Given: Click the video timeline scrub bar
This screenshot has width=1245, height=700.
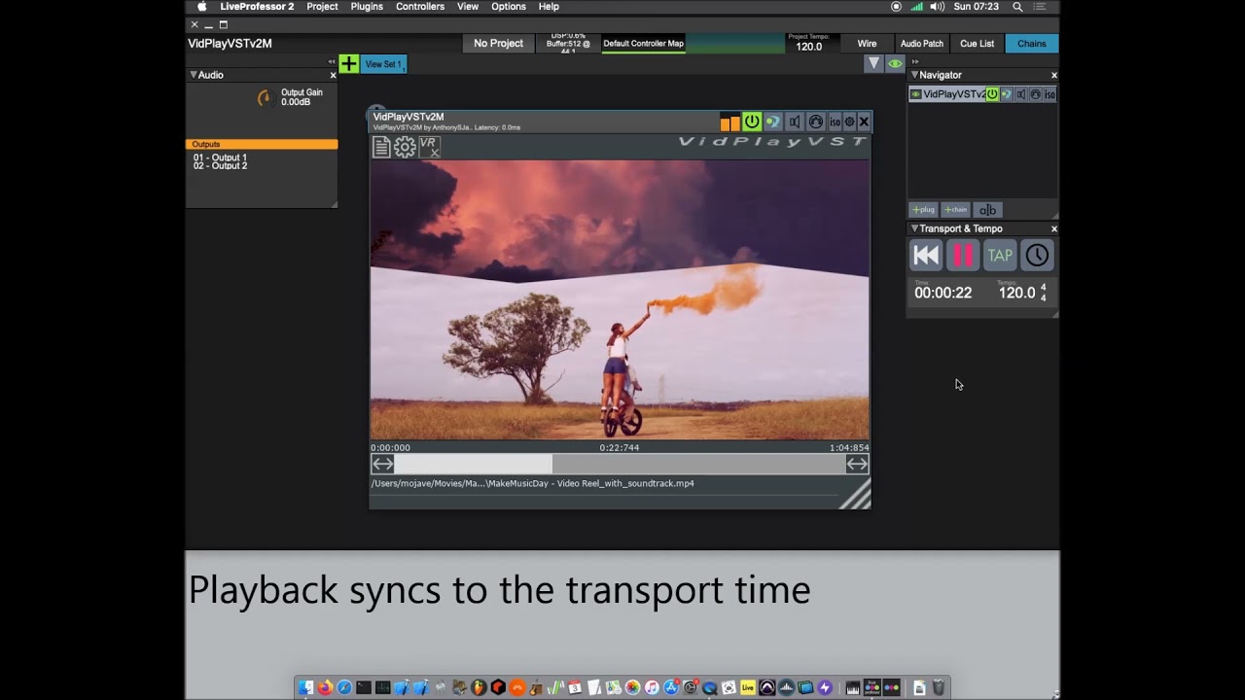Looking at the screenshot, I should click(x=620, y=464).
